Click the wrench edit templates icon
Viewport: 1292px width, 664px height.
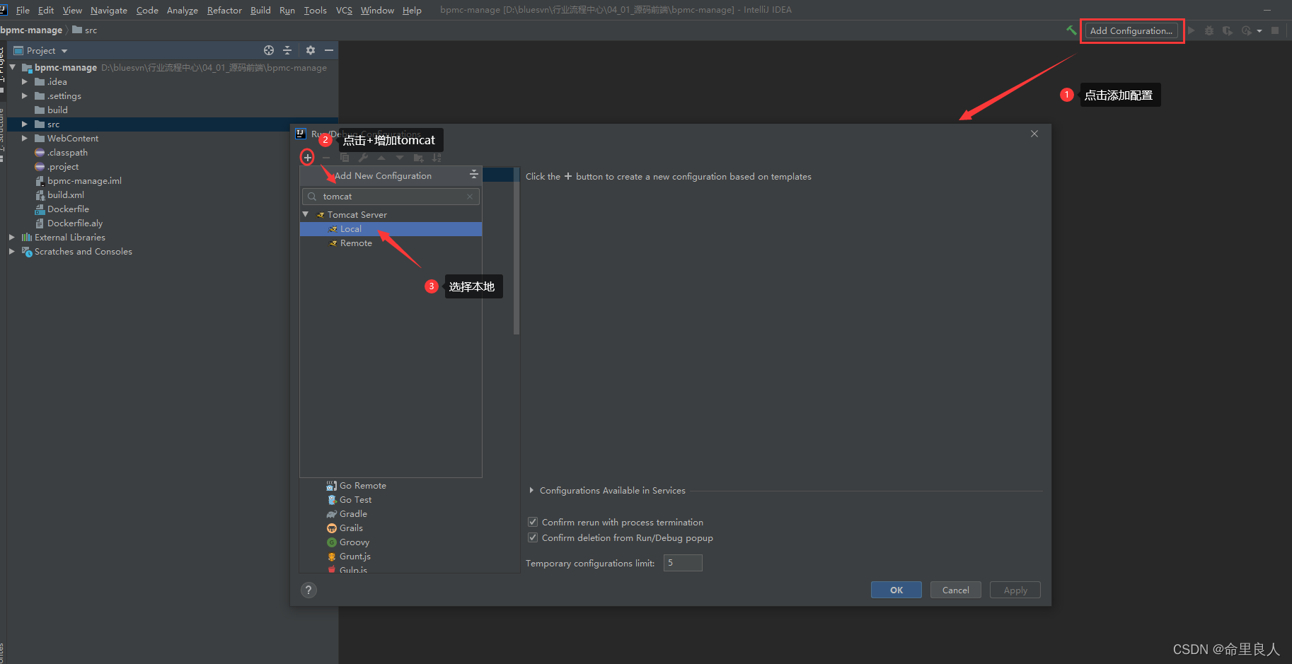(363, 158)
